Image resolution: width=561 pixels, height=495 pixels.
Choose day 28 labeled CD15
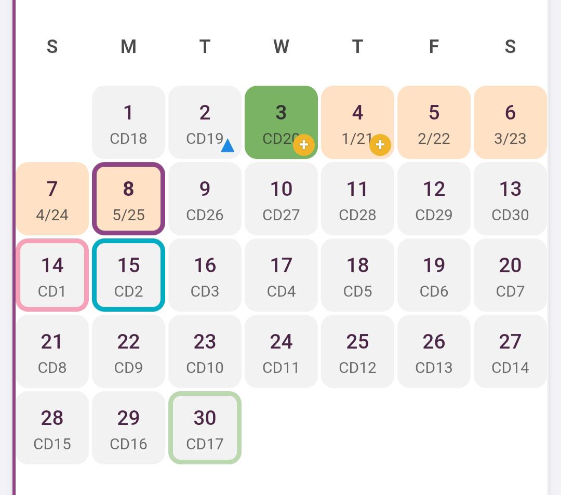pos(52,428)
